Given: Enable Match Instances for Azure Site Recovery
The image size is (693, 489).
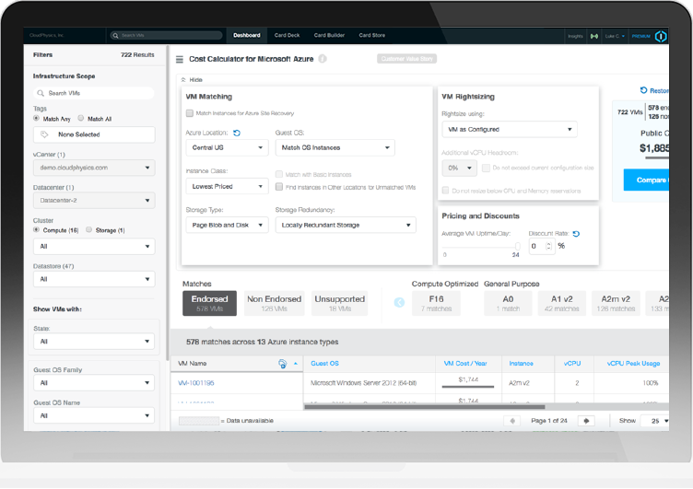Looking at the screenshot, I should (190, 113).
